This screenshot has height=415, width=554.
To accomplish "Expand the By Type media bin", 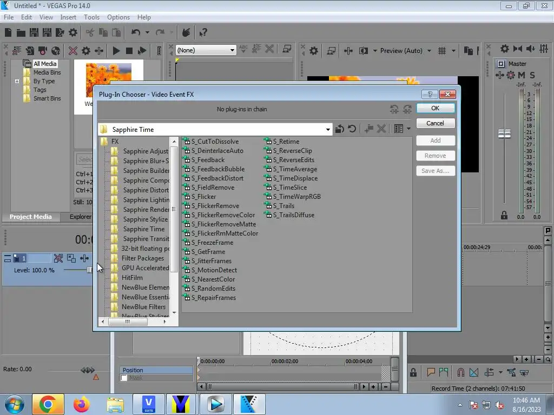I will tap(17, 81).
